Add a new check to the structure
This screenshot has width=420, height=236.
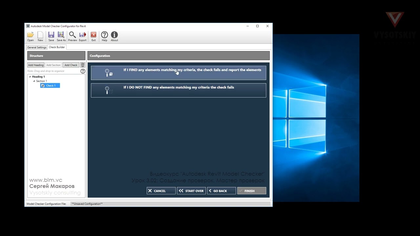(x=71, y=65)
